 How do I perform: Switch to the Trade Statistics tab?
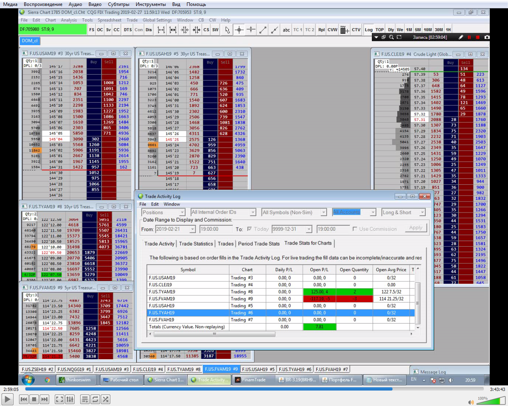[x=196, y=243]
